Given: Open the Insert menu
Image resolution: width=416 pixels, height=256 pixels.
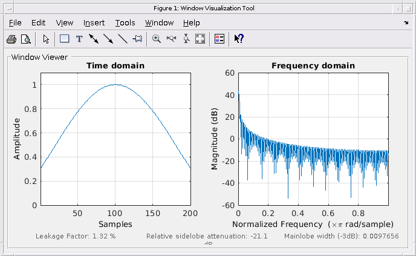Looking at the screenshot, I should [x=94, y=23].
